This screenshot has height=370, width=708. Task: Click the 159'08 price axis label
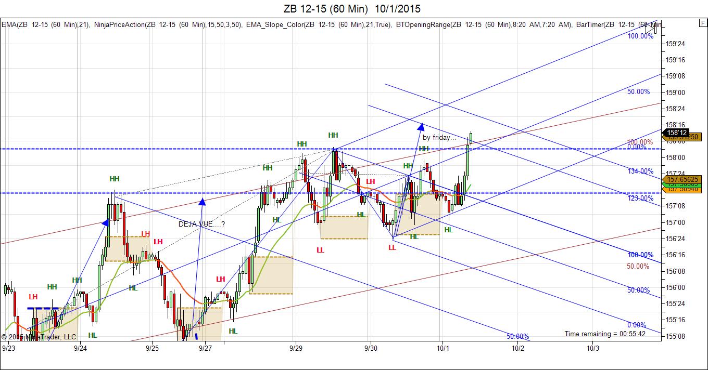676,76
